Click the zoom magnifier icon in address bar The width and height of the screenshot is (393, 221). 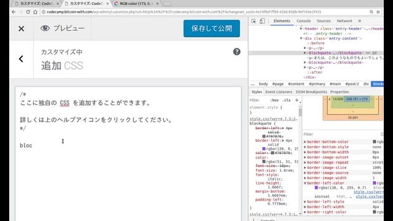coord(371,12)
